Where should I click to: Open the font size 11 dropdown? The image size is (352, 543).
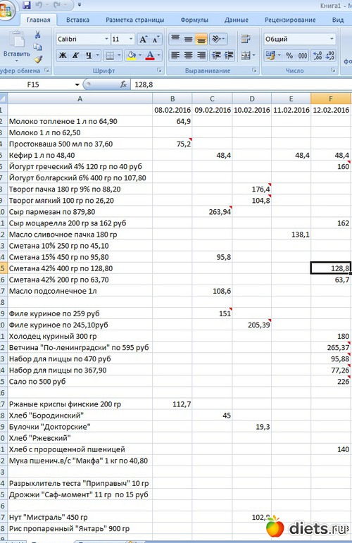tap(131, 39)
